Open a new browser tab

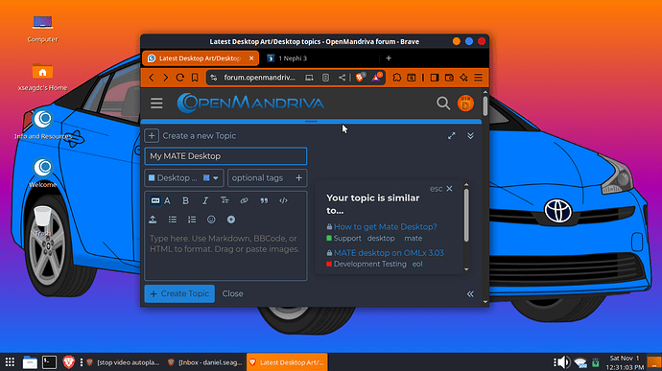pos(389,58)
